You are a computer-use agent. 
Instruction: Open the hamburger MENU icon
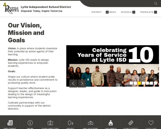(x=107, y=12)
